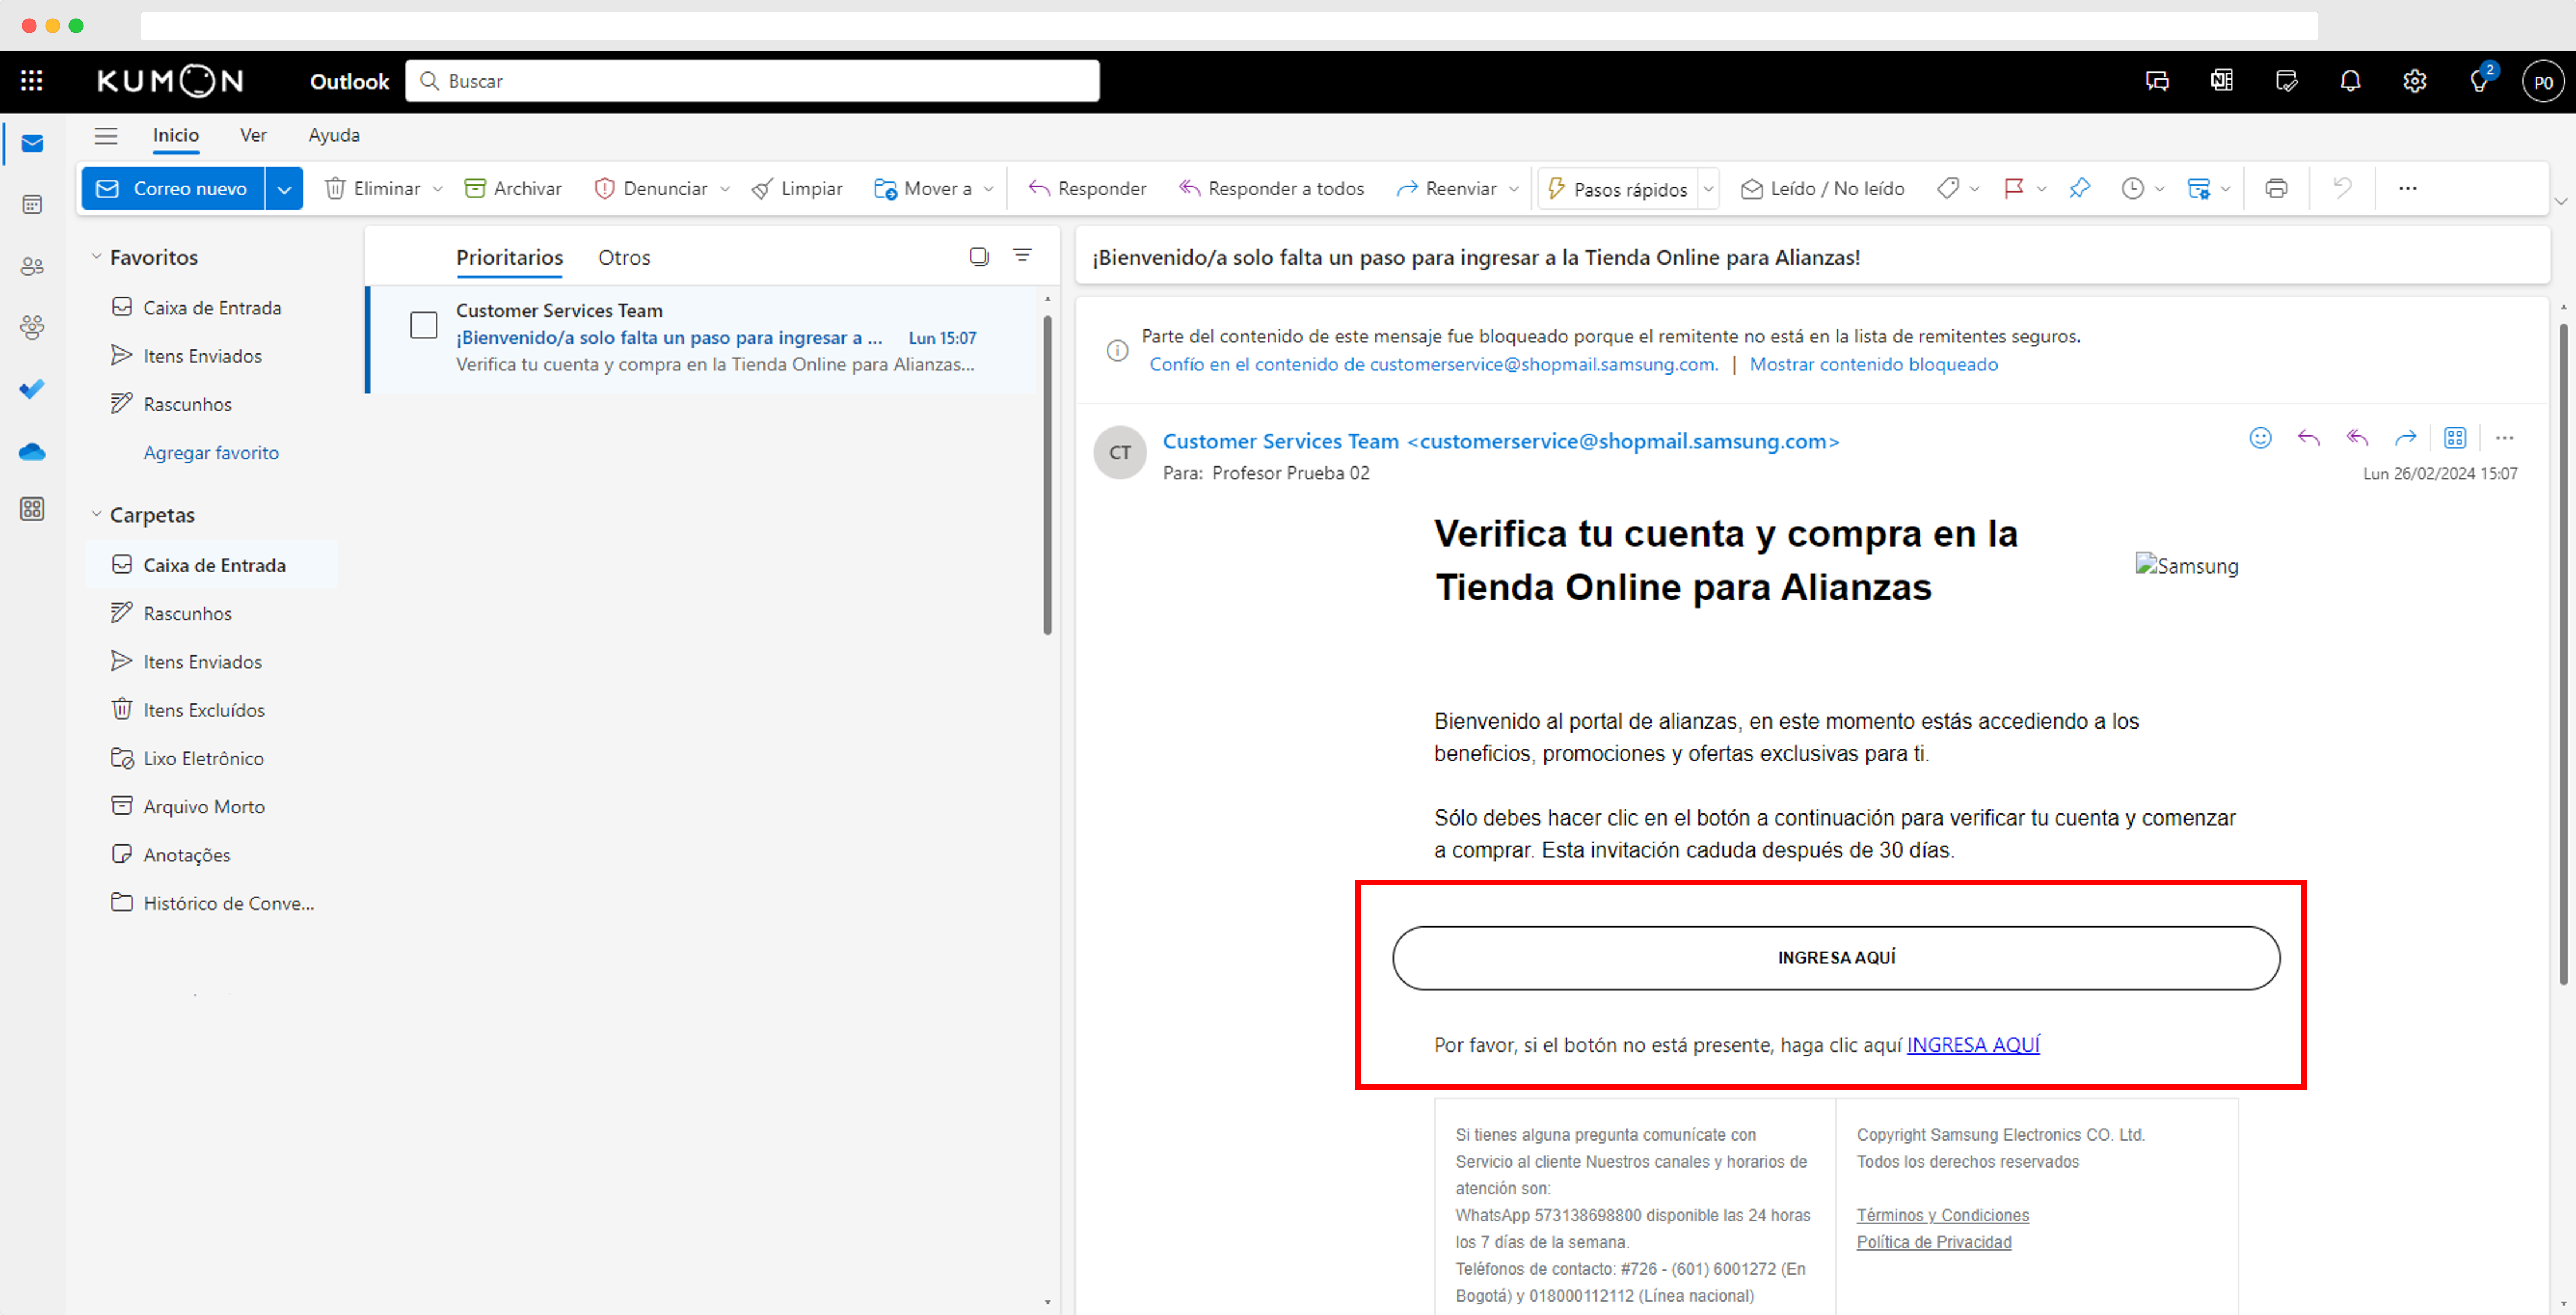
Task: Click the INGRESA AQUÍ button
Action: 1836,957
